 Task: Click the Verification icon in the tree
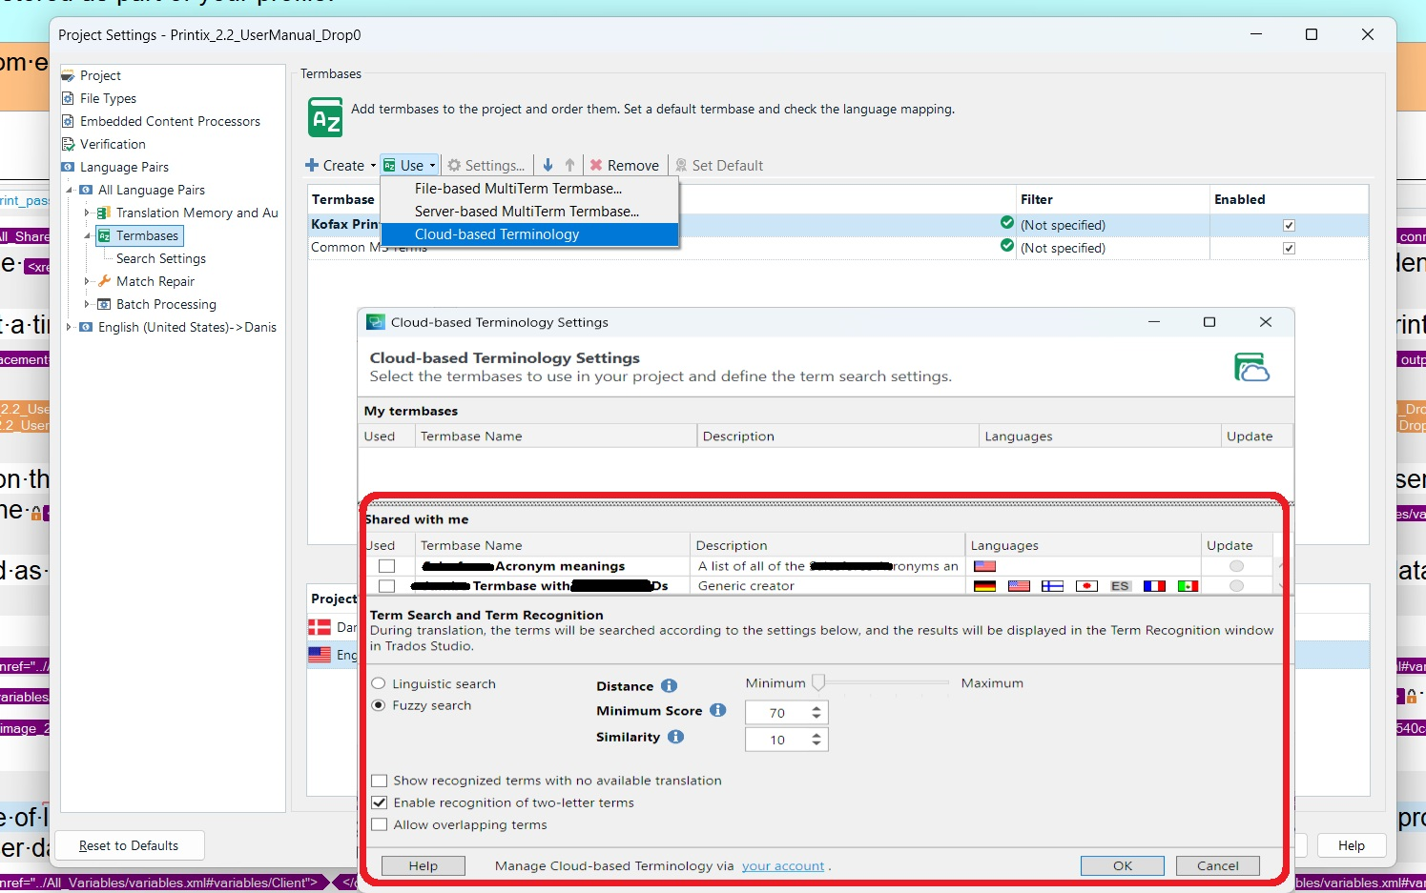68,144
